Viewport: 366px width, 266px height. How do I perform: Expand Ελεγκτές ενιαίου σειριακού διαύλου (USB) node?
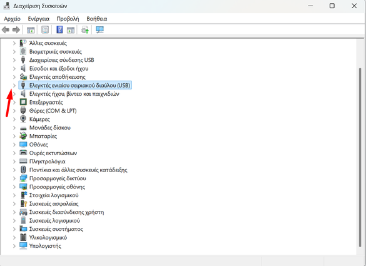[14, 86]
